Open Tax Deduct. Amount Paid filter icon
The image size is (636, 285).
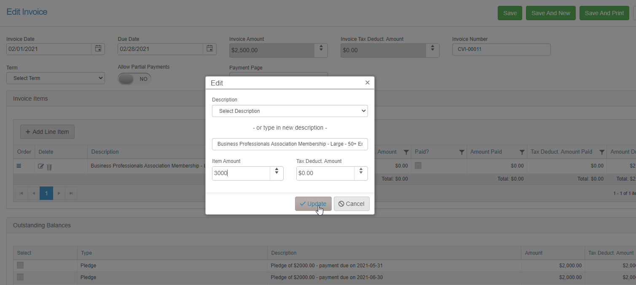pyautogui.click(x=602, y=152)
